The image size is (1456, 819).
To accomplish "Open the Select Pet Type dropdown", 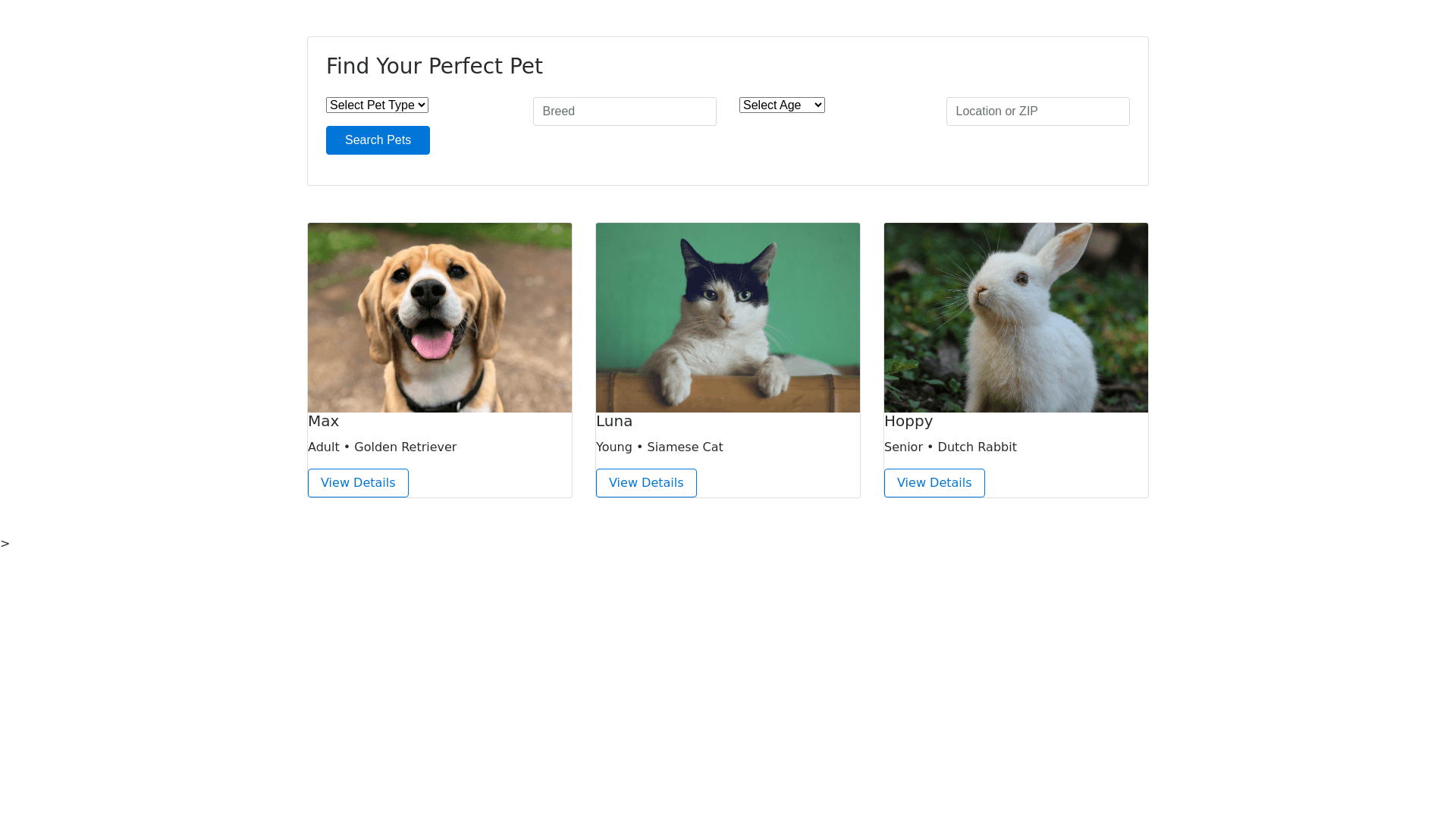I will (377, 105).
